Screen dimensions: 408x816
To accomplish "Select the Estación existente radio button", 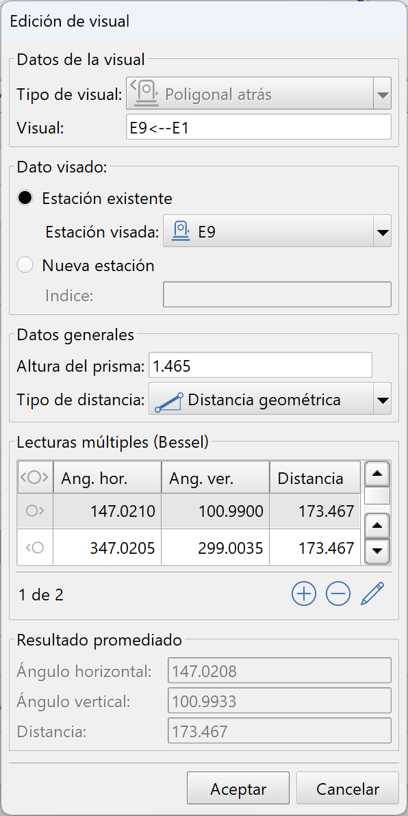I will pos(25,199).
